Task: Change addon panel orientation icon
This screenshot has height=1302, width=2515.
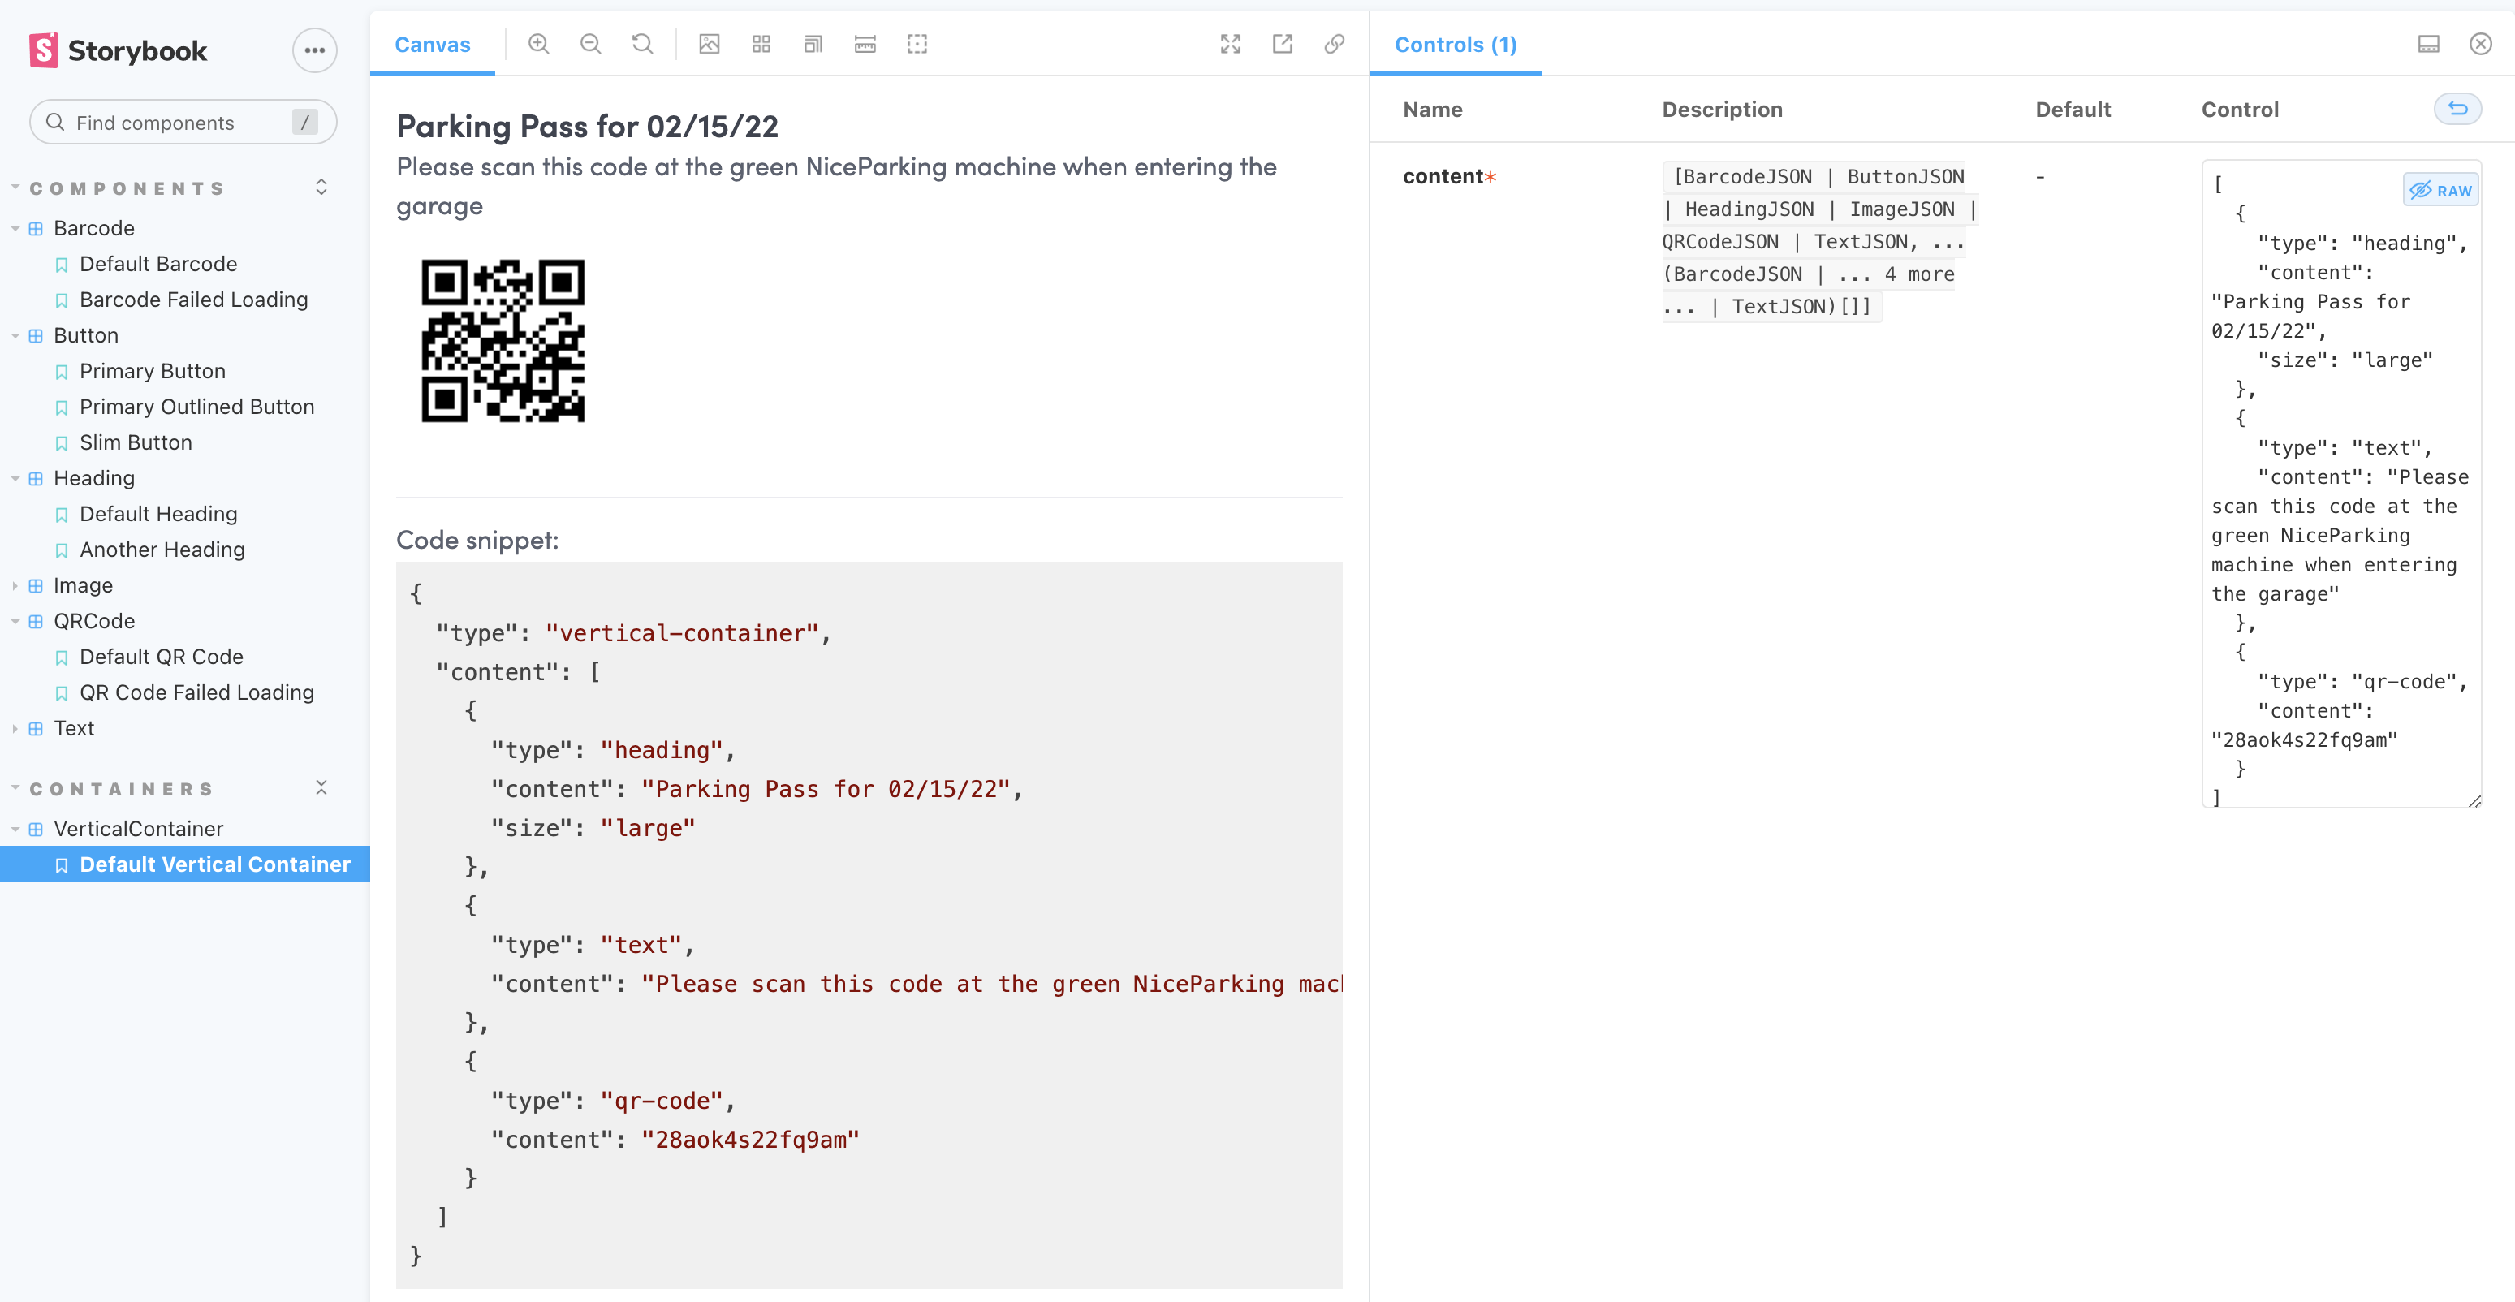Action: click(x=2429, y=44)
